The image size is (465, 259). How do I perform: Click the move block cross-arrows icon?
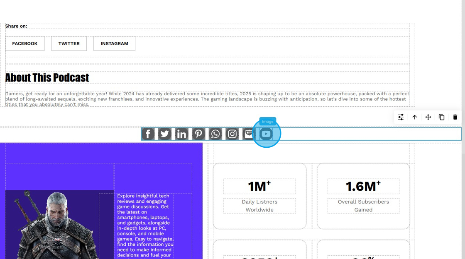tap(428, 117)
